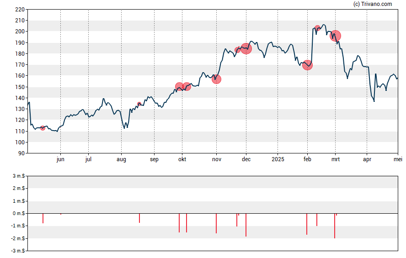Click the '150' price axis label
The image size is (406, 258).
coord(20,87)
